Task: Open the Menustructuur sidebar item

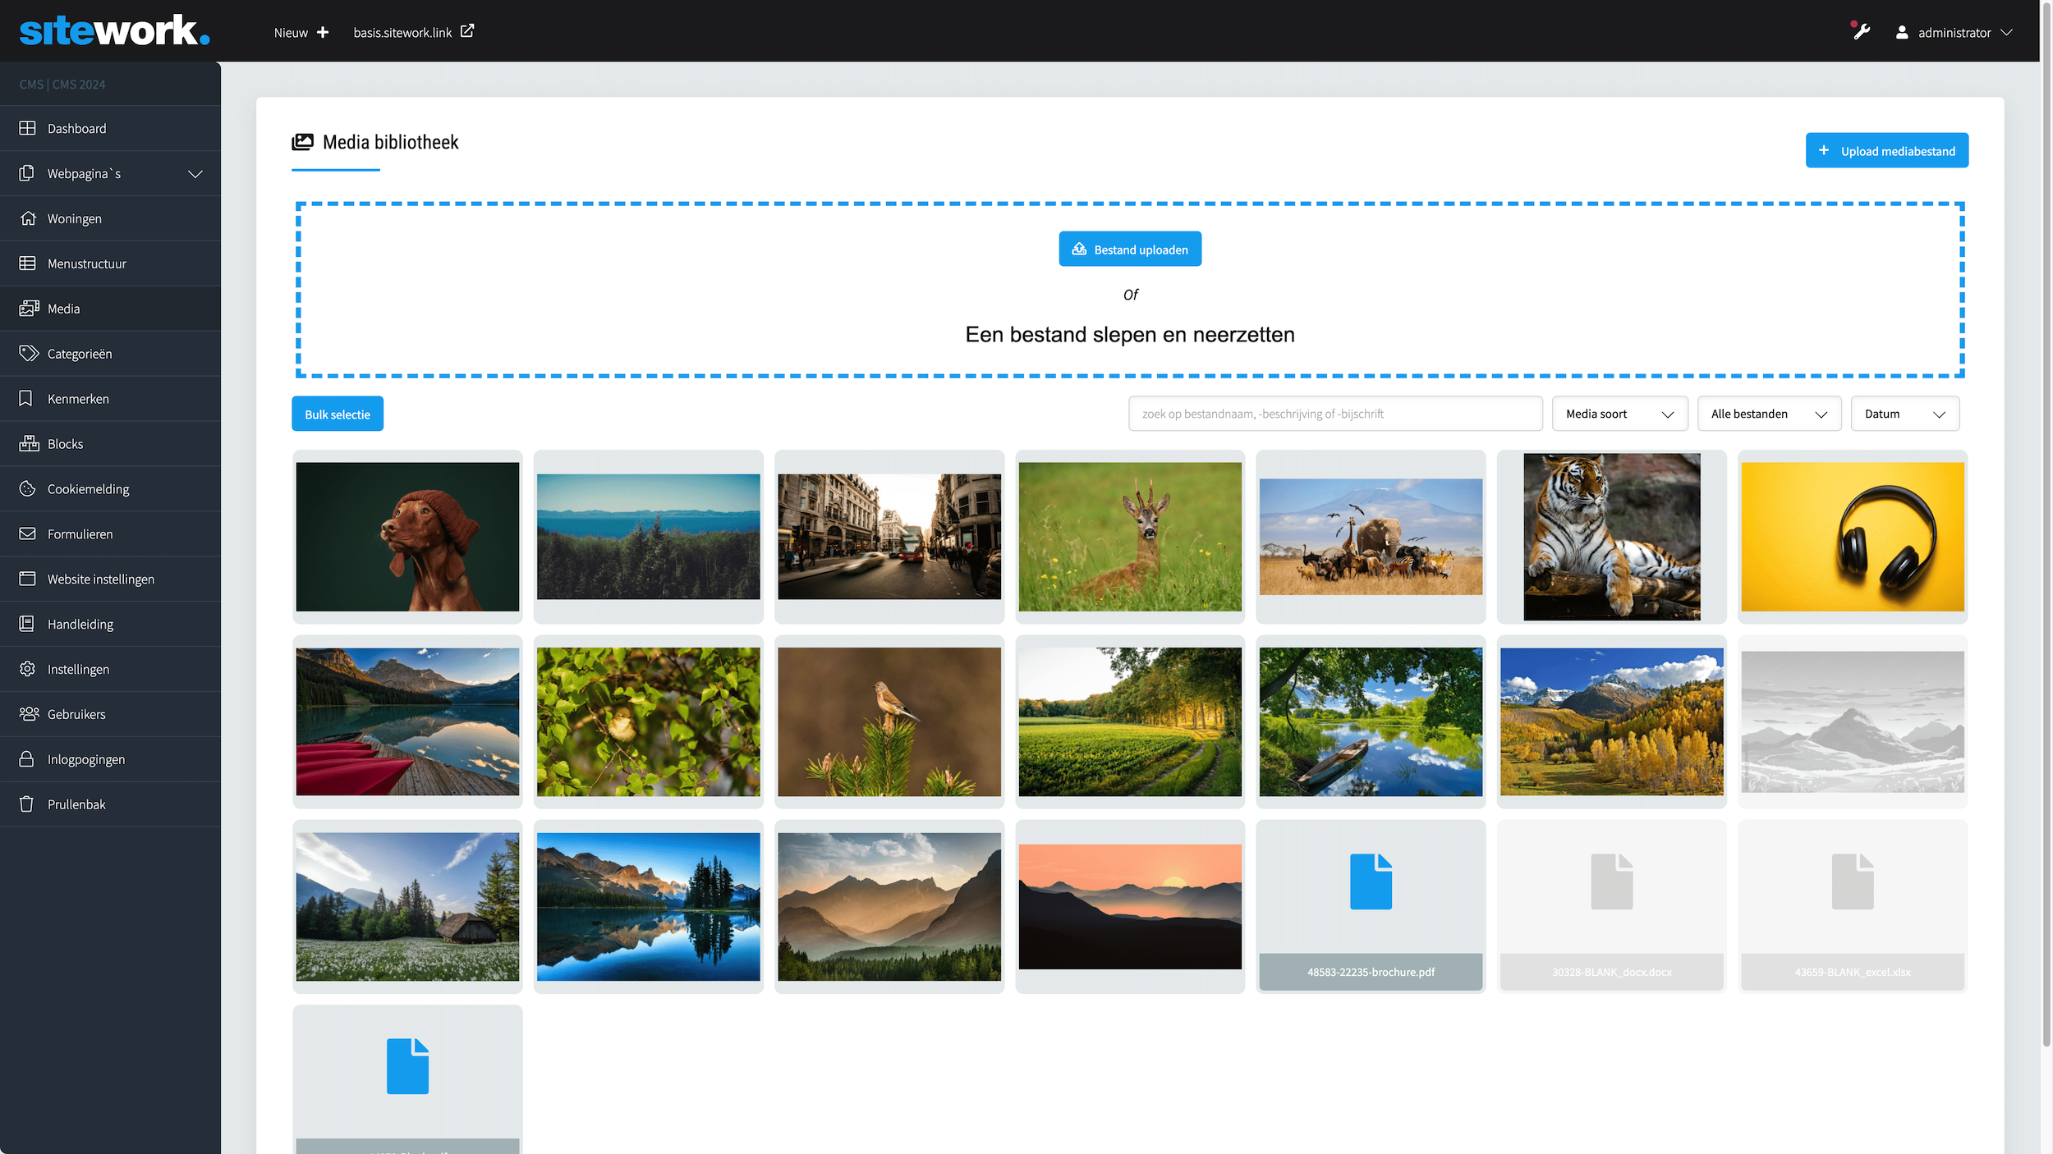Action: 87,263
